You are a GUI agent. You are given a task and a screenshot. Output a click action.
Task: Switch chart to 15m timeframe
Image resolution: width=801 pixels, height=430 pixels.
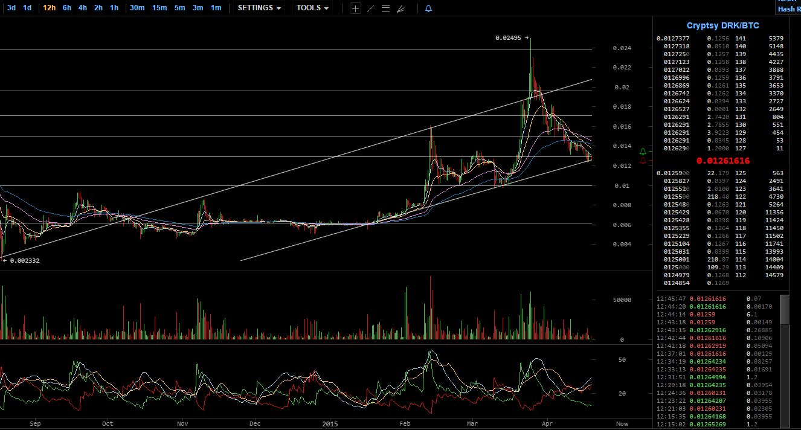(x=159, y=8)
